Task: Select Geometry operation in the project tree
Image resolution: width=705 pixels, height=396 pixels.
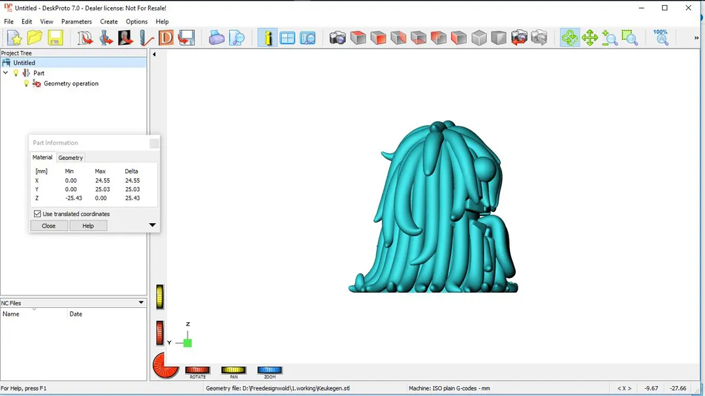Action: click(71, 84)
